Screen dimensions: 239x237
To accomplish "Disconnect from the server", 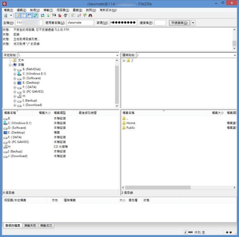I will tap(60, 15).
